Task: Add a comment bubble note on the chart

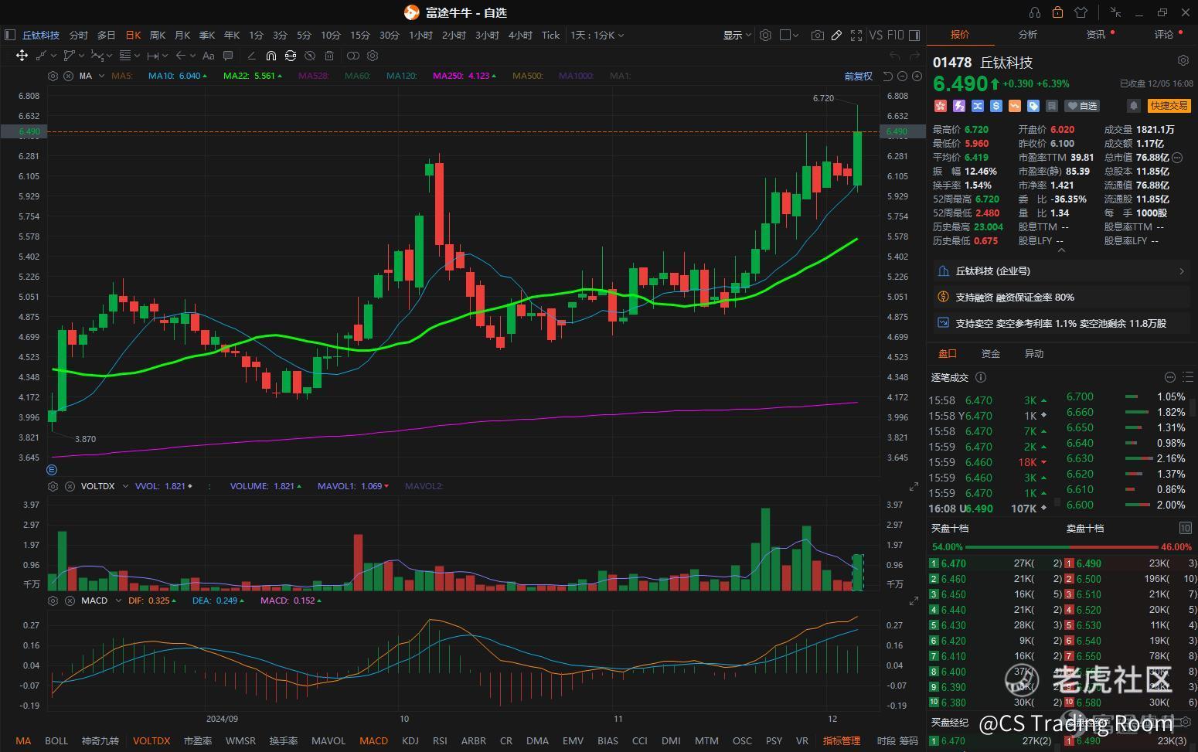Action: click(228, 56)
